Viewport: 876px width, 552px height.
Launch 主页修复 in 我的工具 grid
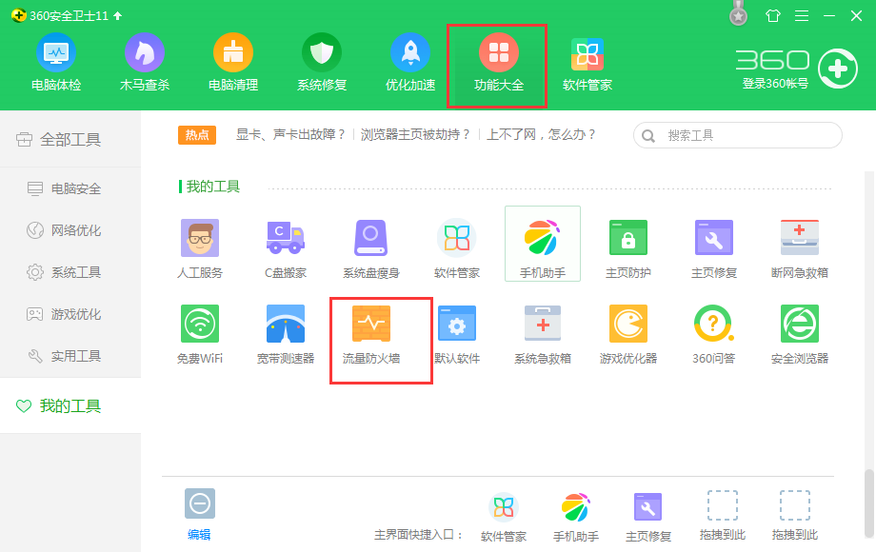[714, 249]
